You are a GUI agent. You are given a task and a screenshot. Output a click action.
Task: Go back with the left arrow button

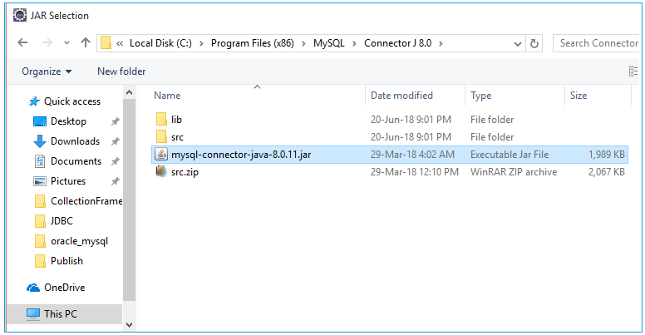pyautogui.click(x=22, y=42)
